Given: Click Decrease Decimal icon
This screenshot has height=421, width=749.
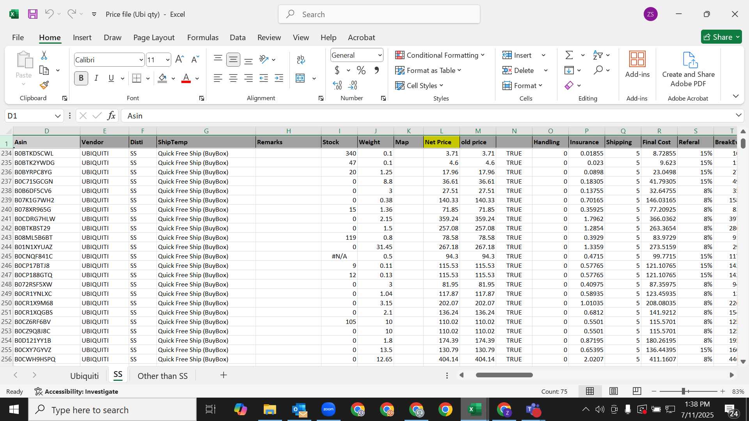Looking at the screenshot, I should (x=353, y=85).
